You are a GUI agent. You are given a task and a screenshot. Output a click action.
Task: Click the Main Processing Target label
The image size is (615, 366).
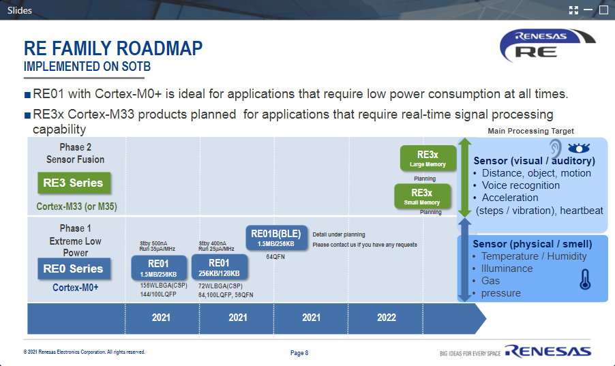[530, 131]
